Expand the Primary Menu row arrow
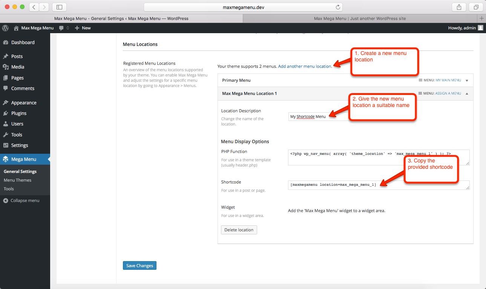This screenshot has height=289, width=486. coord(467,81)
